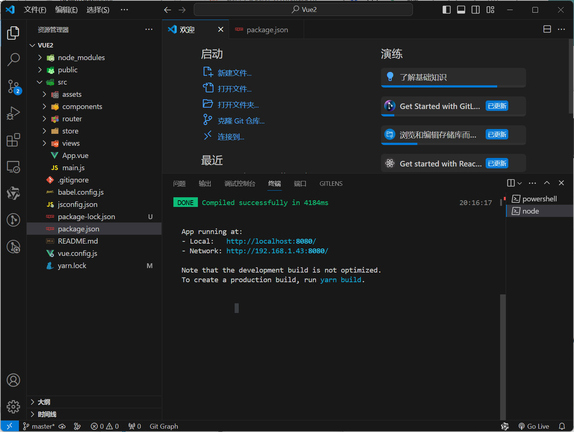Open the Manage settings gear

pos(13,407)
